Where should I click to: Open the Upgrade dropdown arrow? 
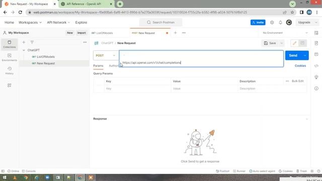[x=316, y=22]
